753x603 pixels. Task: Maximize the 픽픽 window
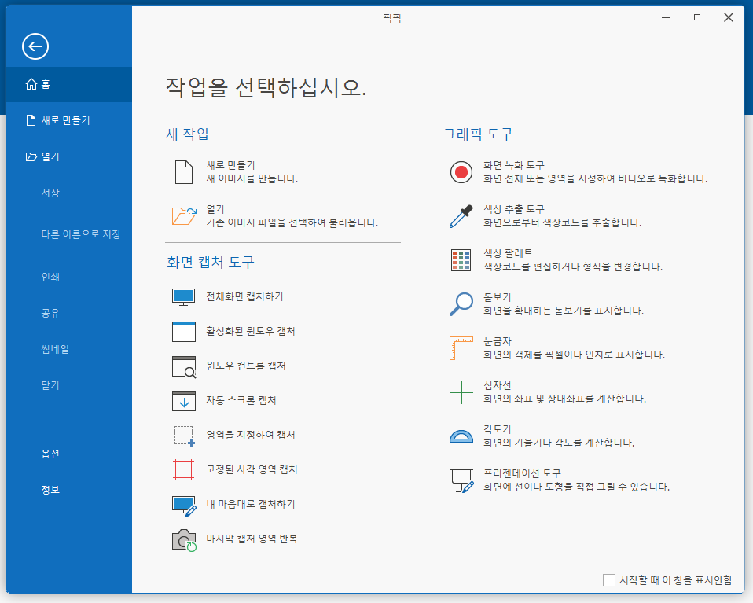[697, 18]
